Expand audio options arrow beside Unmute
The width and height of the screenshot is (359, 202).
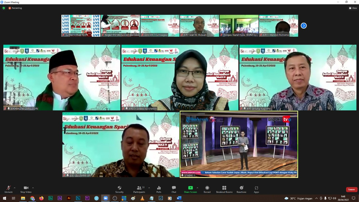tap(15, 188)
